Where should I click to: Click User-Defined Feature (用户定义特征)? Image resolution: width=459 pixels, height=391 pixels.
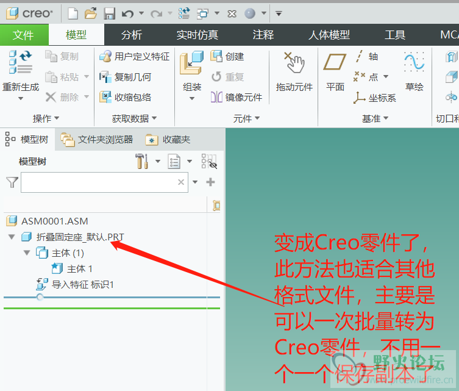[x=134, y=56]
